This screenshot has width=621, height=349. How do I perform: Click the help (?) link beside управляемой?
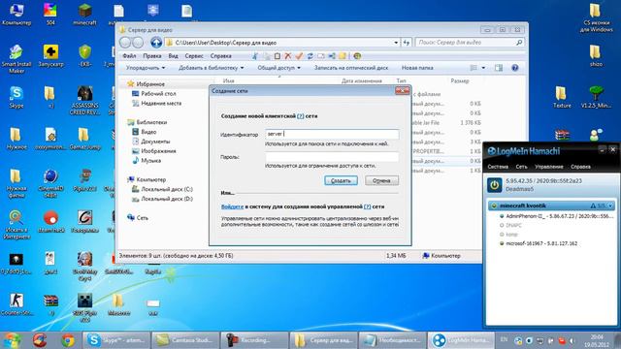tap(367, 206)
